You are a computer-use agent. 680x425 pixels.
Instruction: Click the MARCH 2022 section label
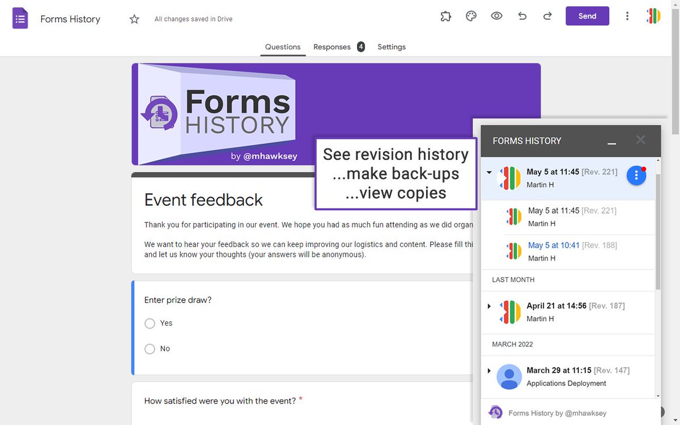[512, 345]
